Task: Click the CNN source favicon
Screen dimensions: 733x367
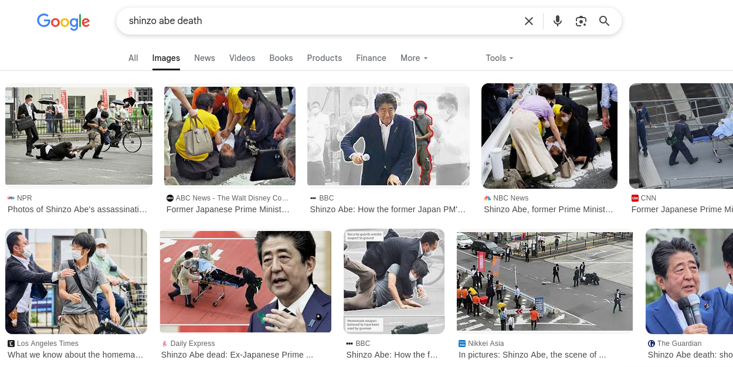Action: (x=635, y=198)
